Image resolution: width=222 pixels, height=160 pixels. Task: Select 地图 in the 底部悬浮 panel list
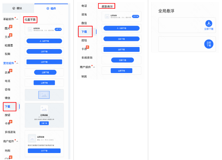point(84,77)
